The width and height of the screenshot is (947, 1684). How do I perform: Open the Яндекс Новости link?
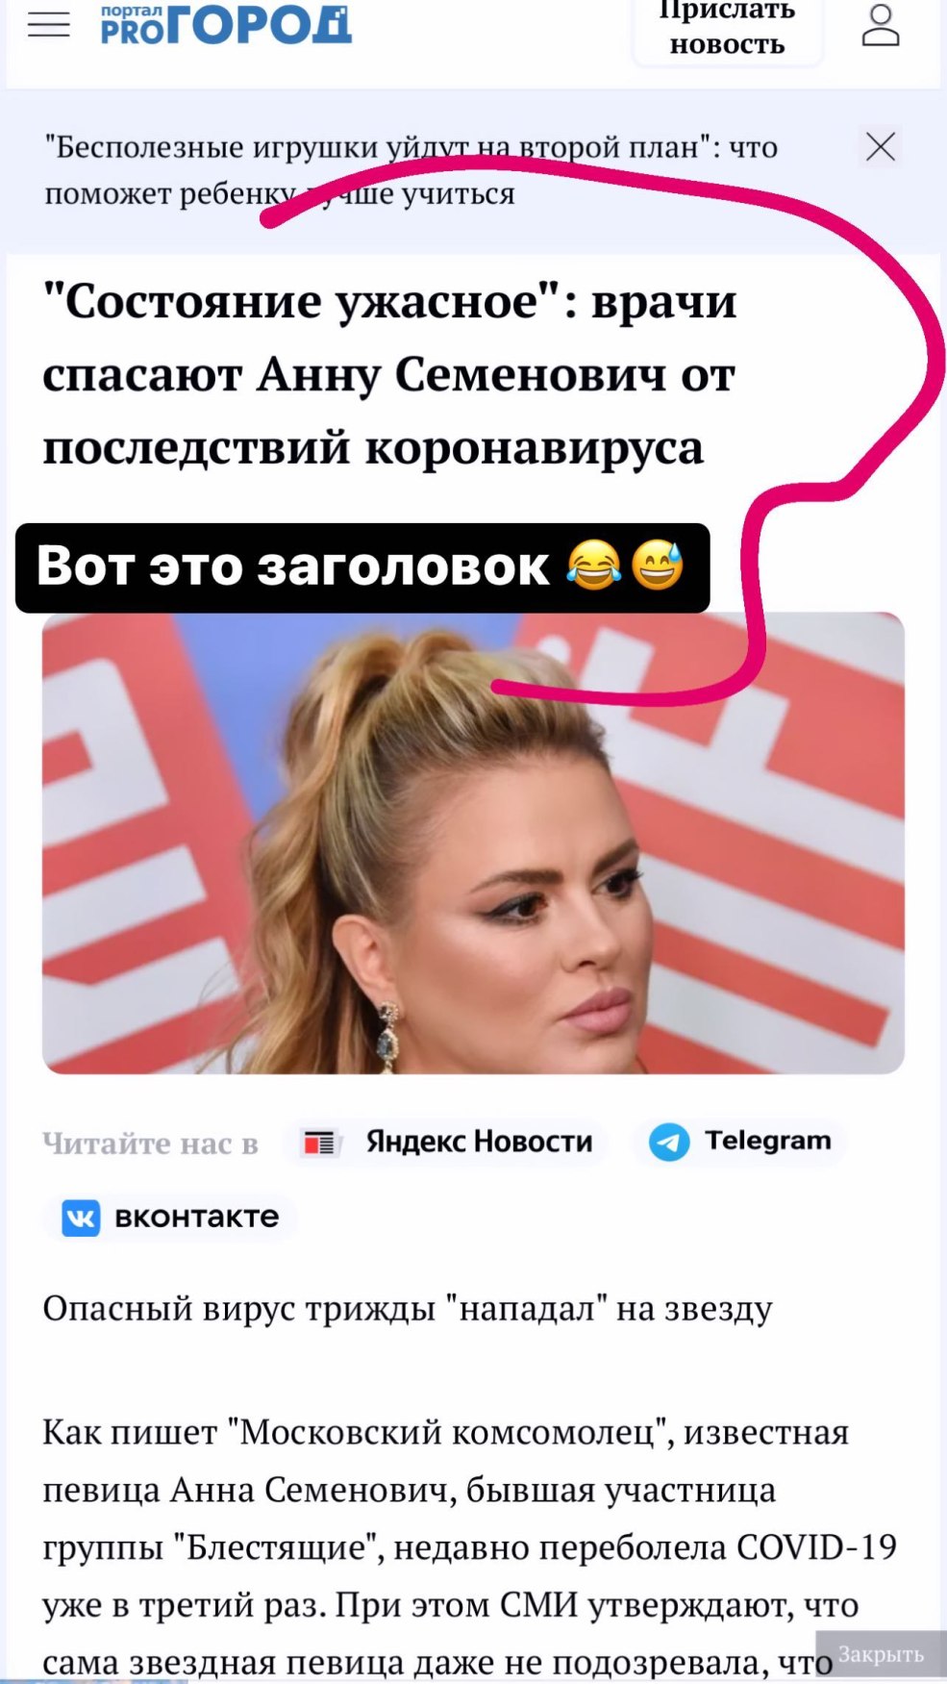tap(447, 1142)
